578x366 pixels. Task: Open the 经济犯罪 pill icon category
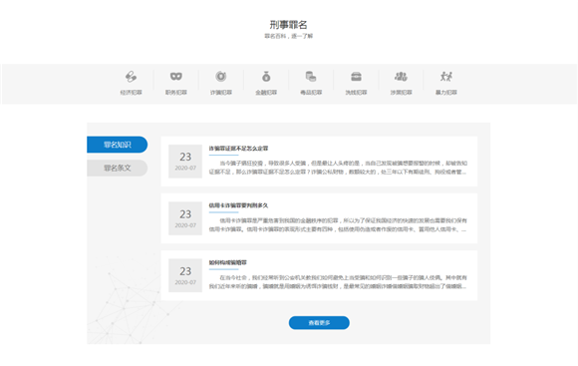point(131,77)
